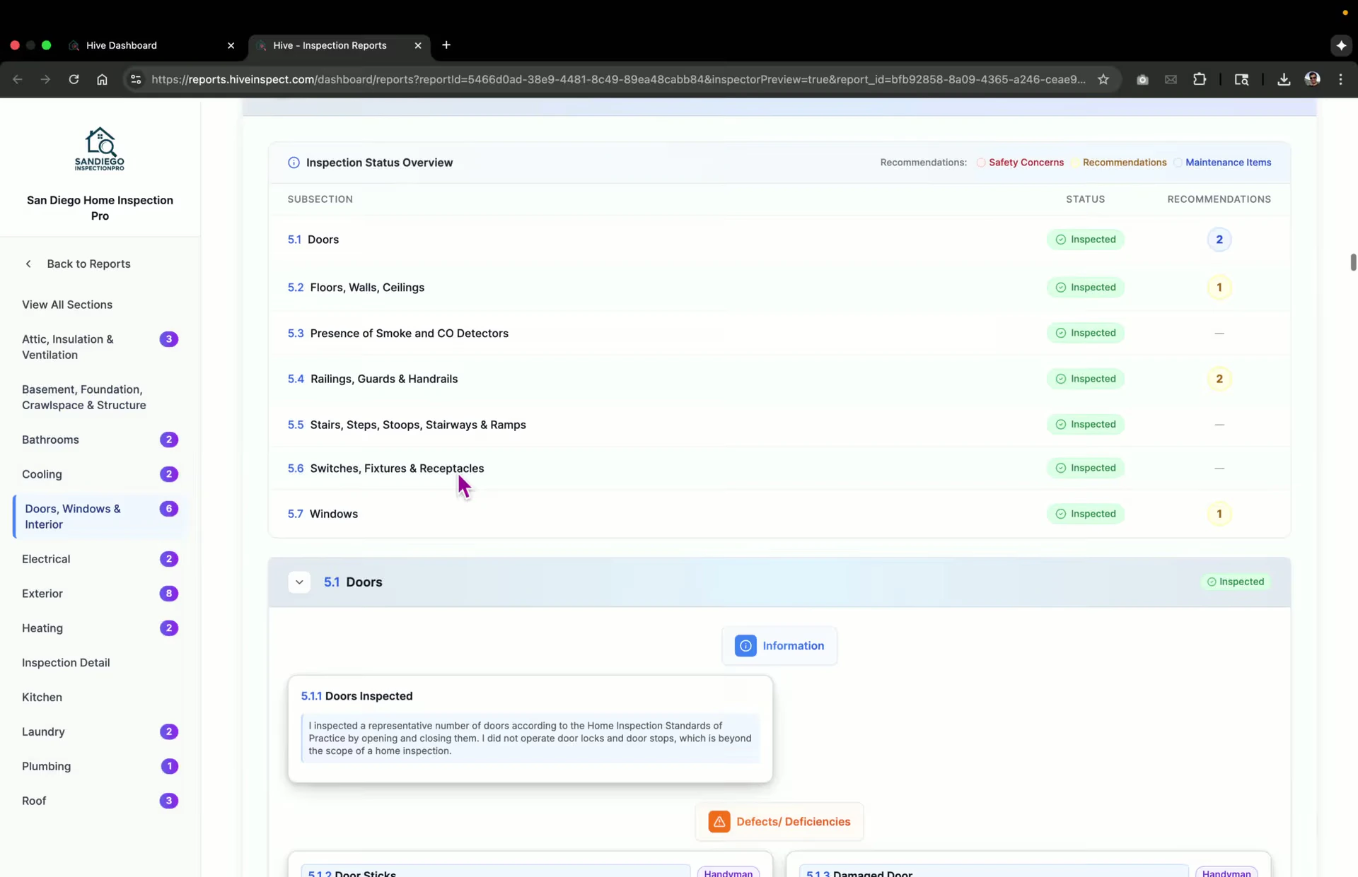Switch to the Hive Dashboard tab

151,45
